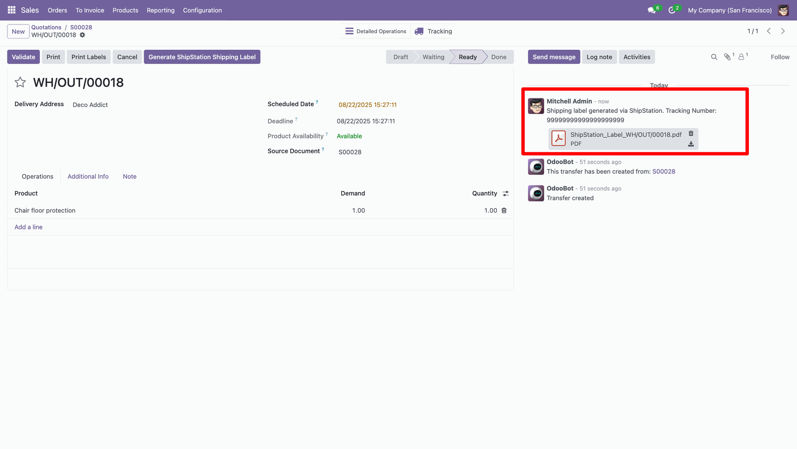Viewport: 797px width, 449px height.
Task: Delete the Chair floor protection line
Action: click(504, 211)
